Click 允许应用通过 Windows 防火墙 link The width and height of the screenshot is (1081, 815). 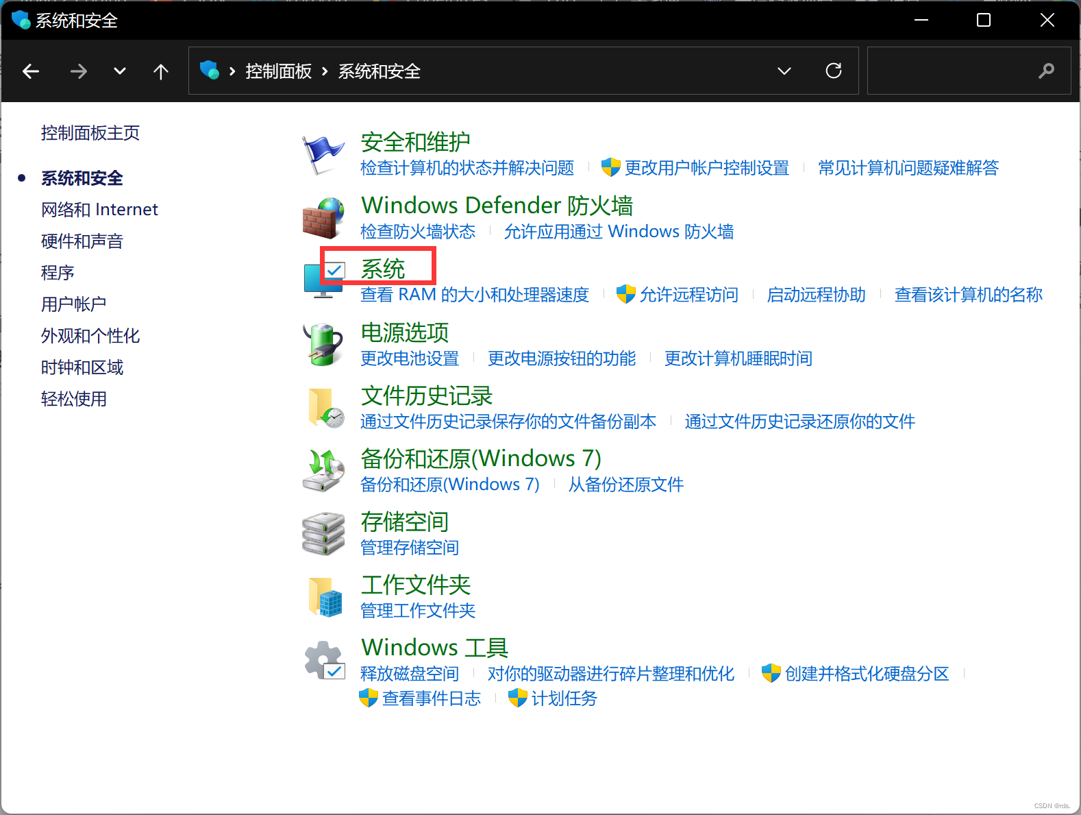coord(619,232)
